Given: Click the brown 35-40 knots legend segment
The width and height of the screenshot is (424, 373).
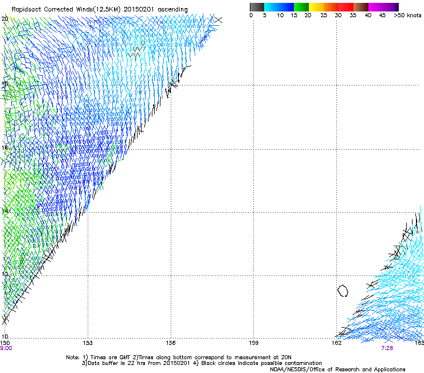Looking at the screenshot, I should pyautogui.click(x=361, y=7).
